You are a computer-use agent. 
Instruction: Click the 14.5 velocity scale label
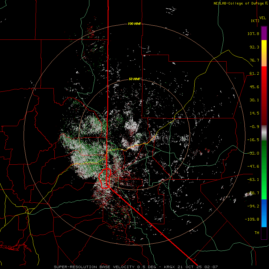pos(254,113)
